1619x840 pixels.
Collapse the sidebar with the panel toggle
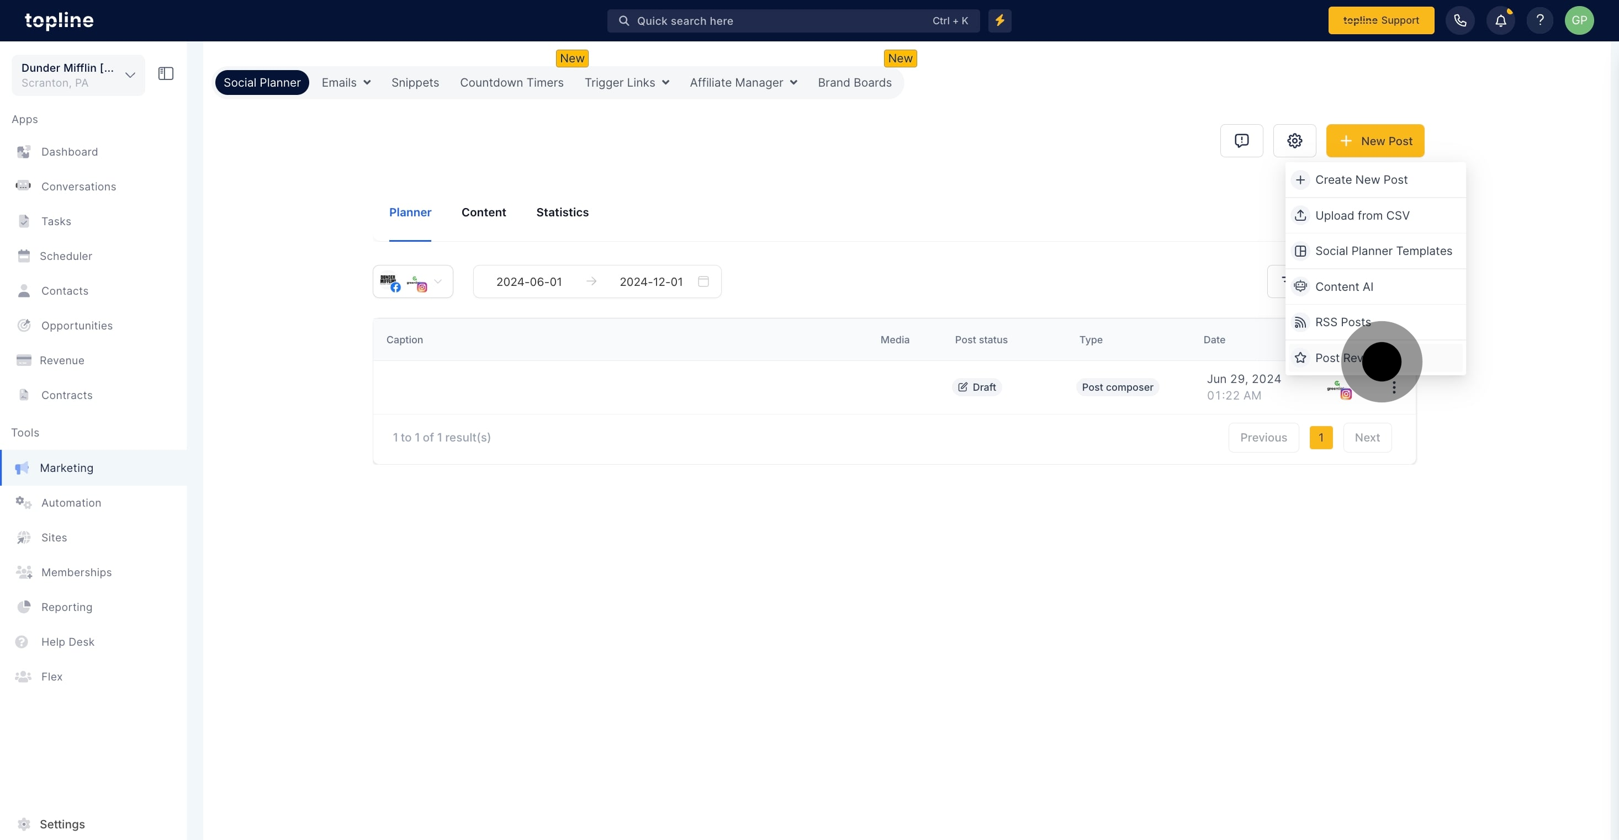(165, 73)
